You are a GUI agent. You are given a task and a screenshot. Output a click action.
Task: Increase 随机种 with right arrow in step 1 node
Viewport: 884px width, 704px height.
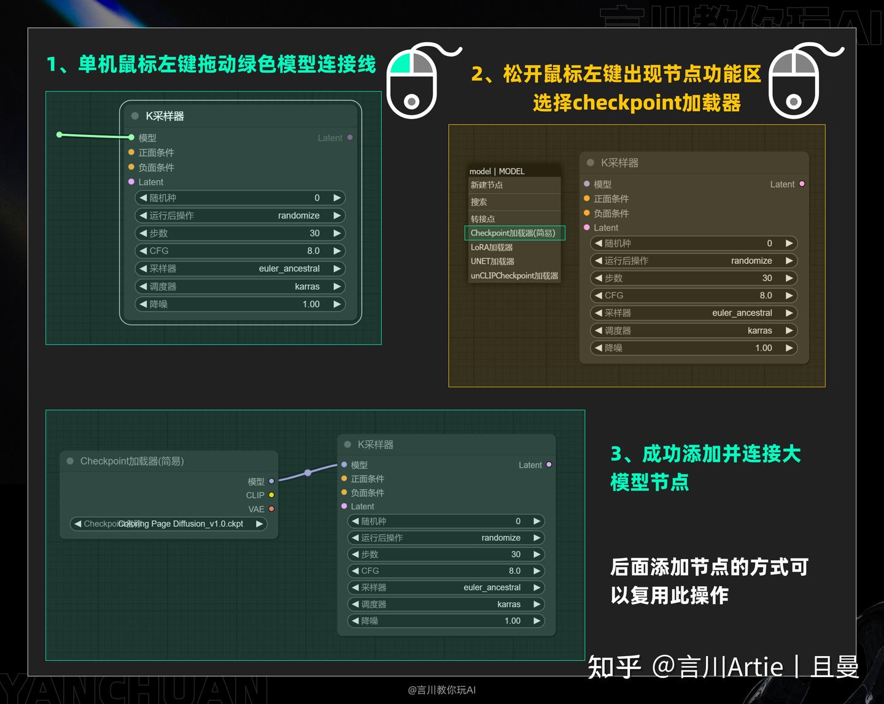(x=337, y=198)
